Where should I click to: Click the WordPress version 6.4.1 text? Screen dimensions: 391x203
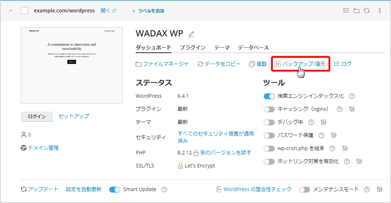[183, 96]
